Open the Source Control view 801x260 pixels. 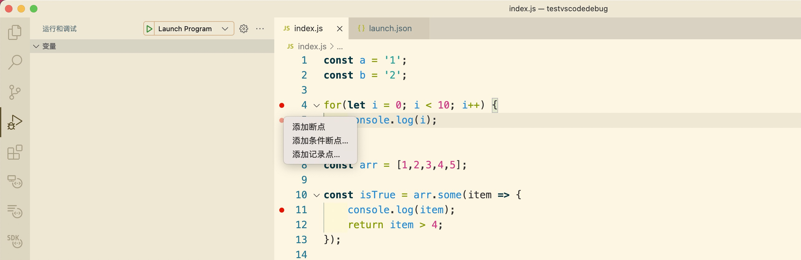coord(15,92)
